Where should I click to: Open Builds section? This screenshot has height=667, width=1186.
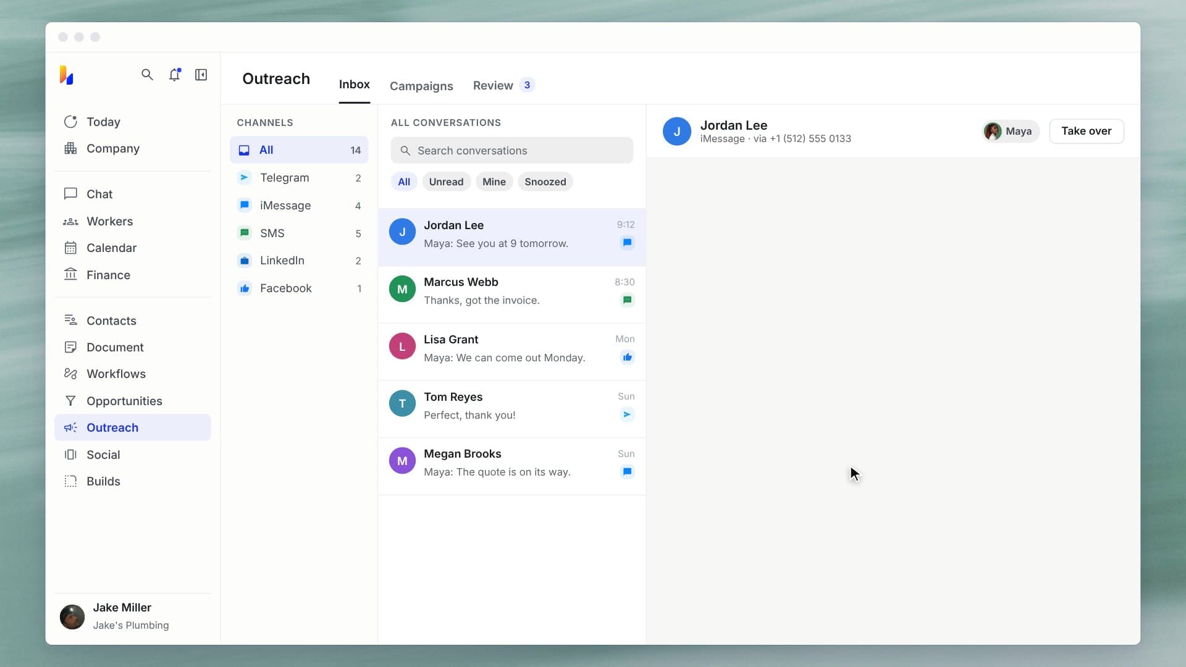(x=133, y=481)
